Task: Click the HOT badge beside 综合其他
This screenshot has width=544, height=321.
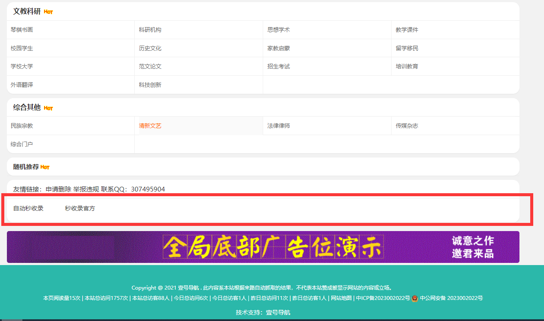Action: pos(48,108)
